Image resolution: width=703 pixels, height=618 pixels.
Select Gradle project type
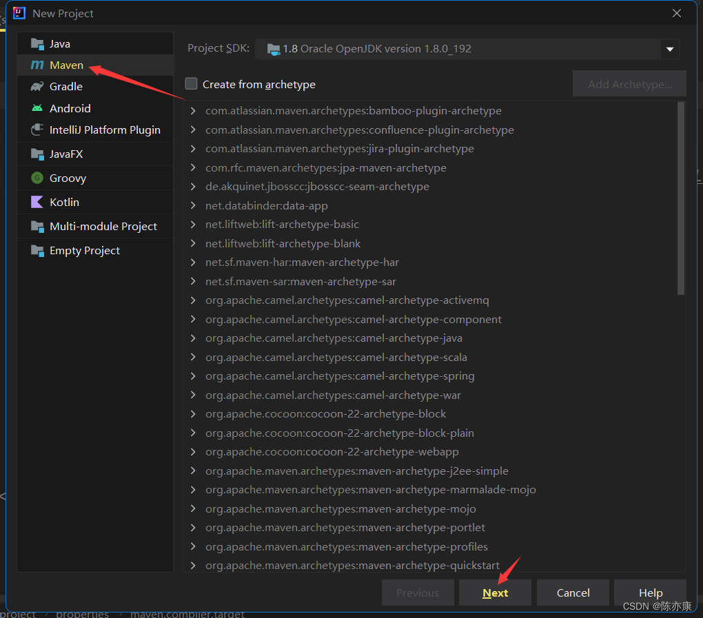click(x=95, y=87)
